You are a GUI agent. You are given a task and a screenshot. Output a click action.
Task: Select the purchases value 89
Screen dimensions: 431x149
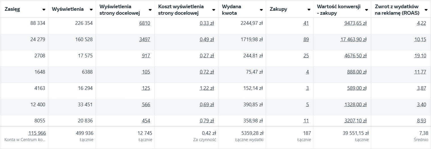[306, 40]
